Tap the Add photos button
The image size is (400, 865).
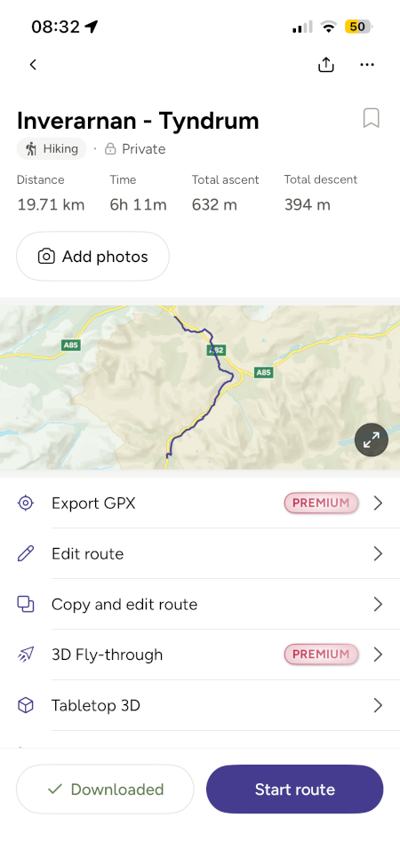click(92, 257)
